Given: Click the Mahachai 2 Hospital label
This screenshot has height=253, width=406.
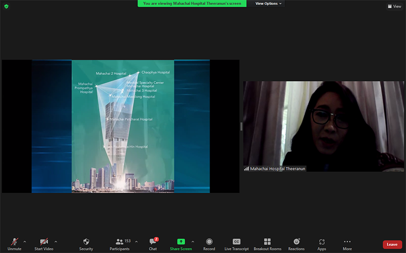Looking at the screenshot, I should point(111,73).
